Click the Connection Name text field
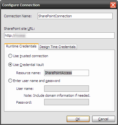Image resolution: width=118 pixels, height=125 pixels. click(x=75, y=16)
